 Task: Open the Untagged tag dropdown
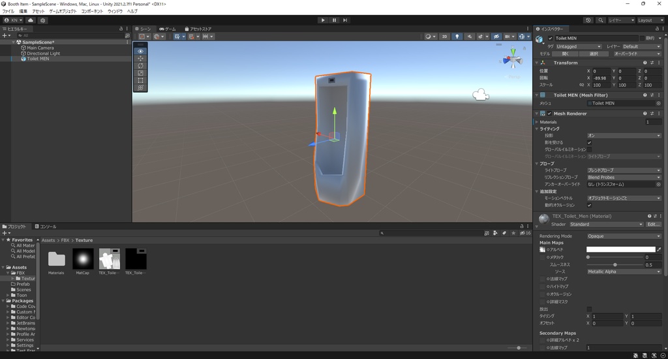click(578, 46)
